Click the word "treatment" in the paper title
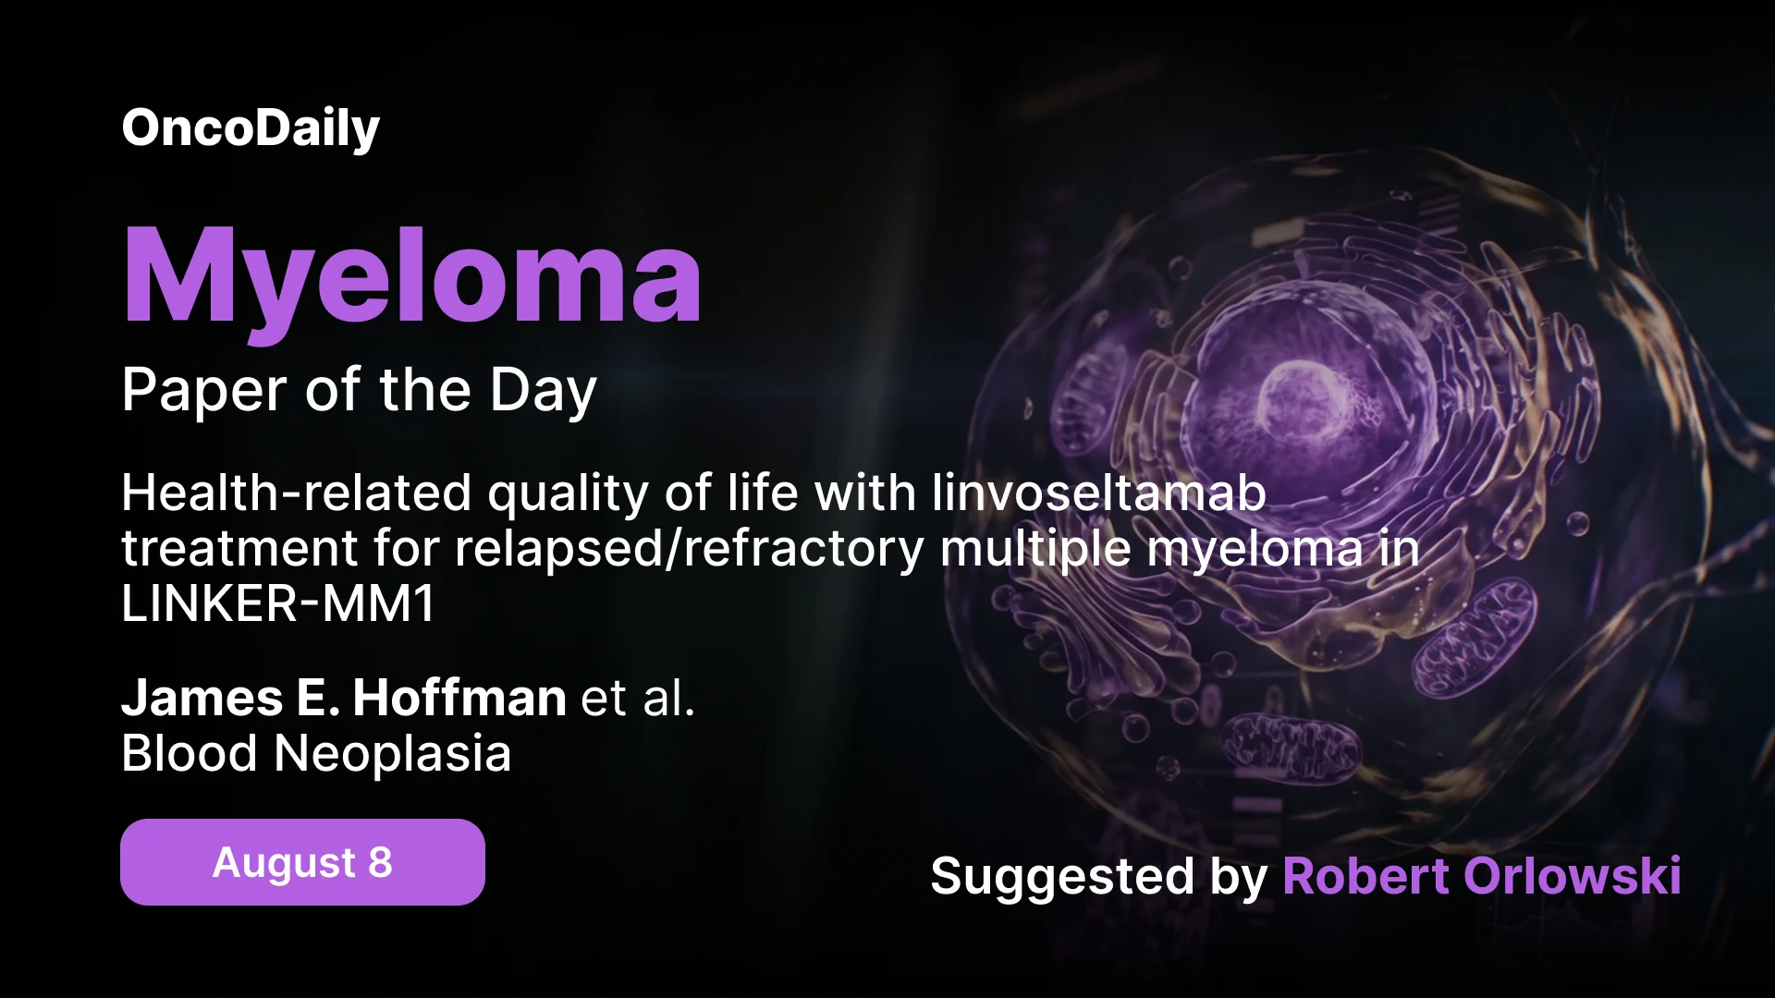Image resolution: width=1775 pixels, height=998 pixels. click(239, 549)
